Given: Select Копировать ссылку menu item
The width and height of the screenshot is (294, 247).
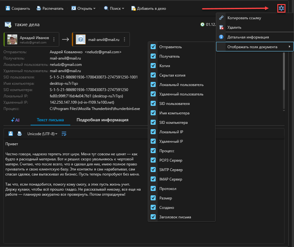Looking at the screenshot, I should tap(244, 18).
